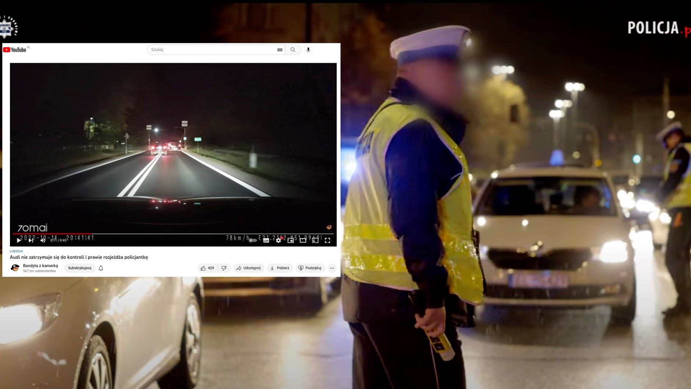Click the Subskrybujesz button
Screen dimensions: 691x389
pos(80,268)
